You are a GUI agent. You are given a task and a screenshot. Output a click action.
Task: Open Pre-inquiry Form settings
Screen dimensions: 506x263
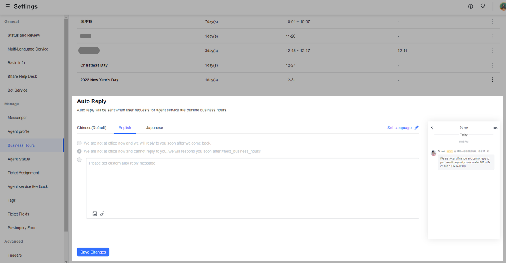coord(22,228)
